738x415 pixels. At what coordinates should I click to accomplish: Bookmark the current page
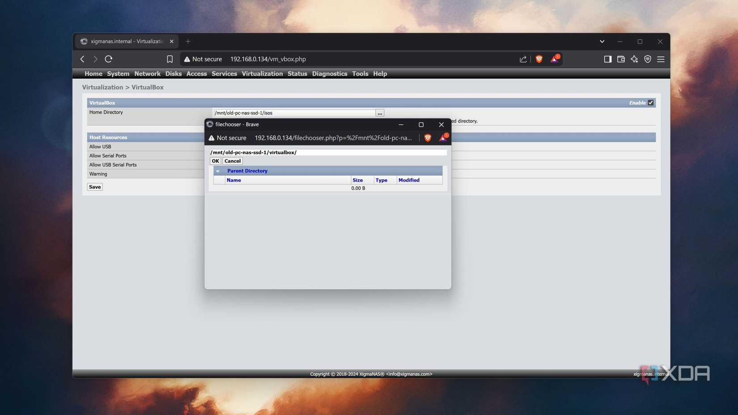tap(170, 59)
